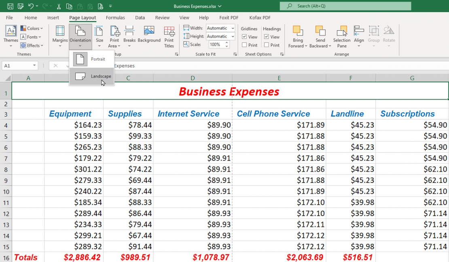The height and width of the screenshot is (262, 449).
Task: Click the Background icon
Action: (148, 36)
